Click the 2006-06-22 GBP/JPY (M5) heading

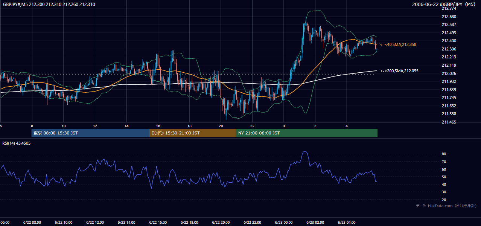pyautogui.click(x=444, y=5)
